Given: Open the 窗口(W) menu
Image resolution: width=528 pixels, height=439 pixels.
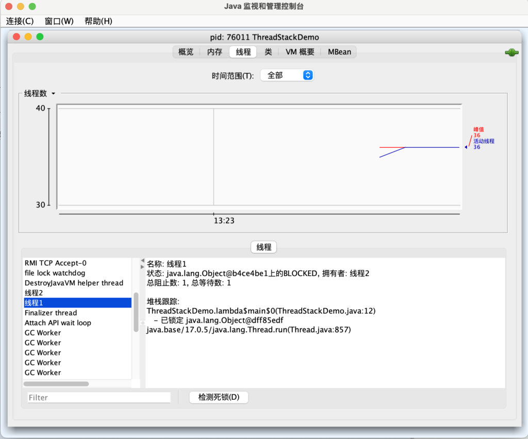Looking at the screenshot, I should [x=59, y=21].
